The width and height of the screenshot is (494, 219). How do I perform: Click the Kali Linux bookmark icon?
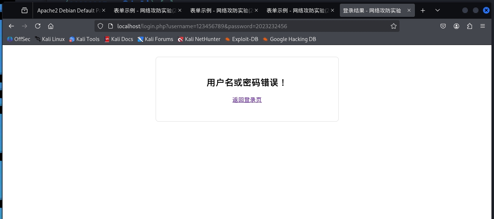click(x=37, y=39)
